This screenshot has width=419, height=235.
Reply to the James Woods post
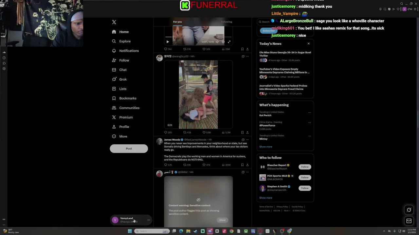[x=168, y=165]
